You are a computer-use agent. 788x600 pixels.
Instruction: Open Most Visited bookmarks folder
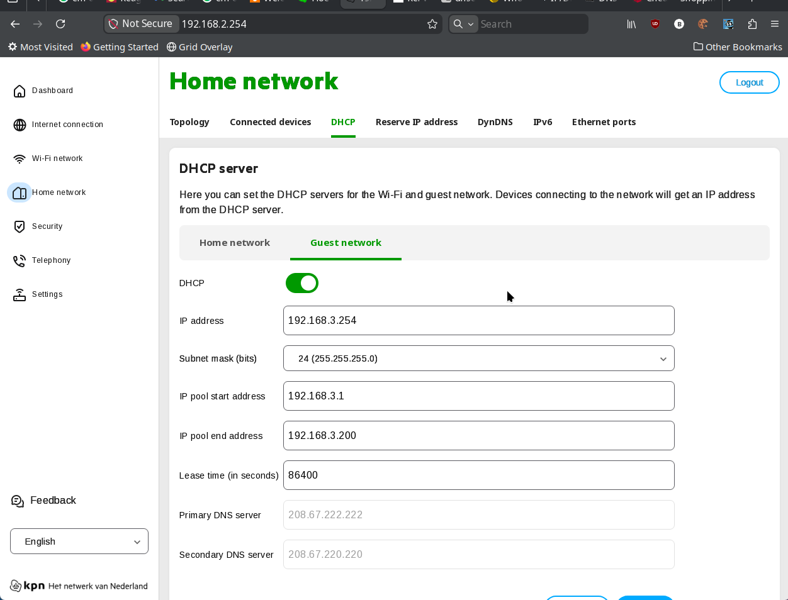(x=40, y=47)
